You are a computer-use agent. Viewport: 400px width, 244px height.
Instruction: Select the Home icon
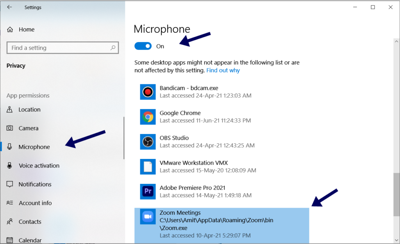(10, 29)
